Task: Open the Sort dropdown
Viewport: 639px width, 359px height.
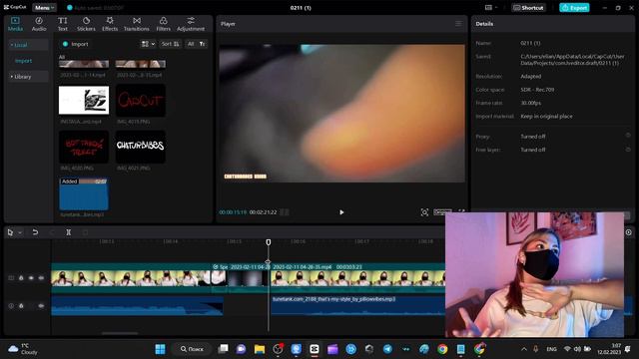Action: coord(170,44)
